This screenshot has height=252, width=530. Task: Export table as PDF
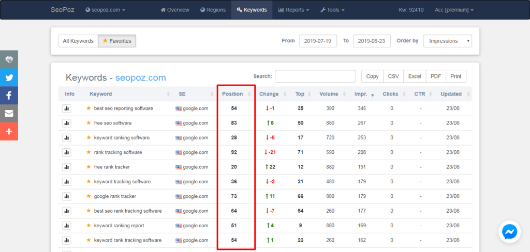click(436, 76)
